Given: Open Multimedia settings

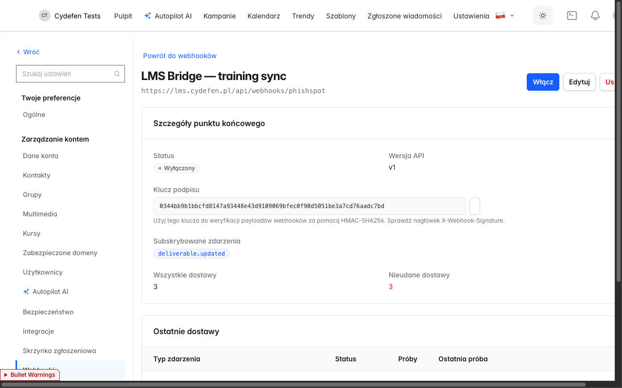Looking at the screenshot, I should (x=40, y=214).
